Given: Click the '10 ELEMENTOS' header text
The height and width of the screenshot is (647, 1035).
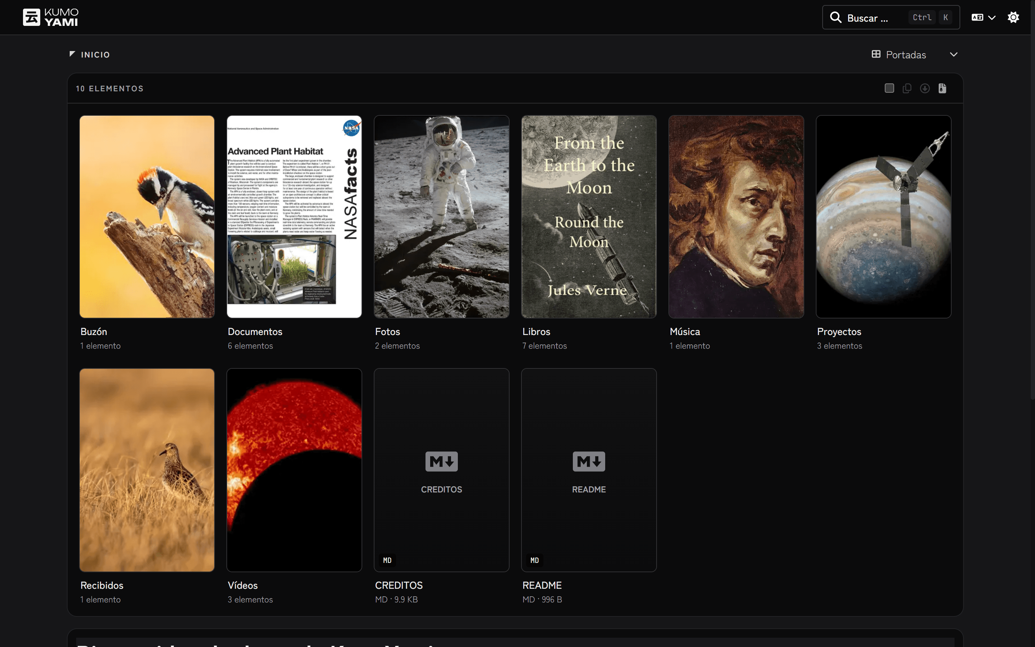Looking at the screenshot, I should pos(110,88).
